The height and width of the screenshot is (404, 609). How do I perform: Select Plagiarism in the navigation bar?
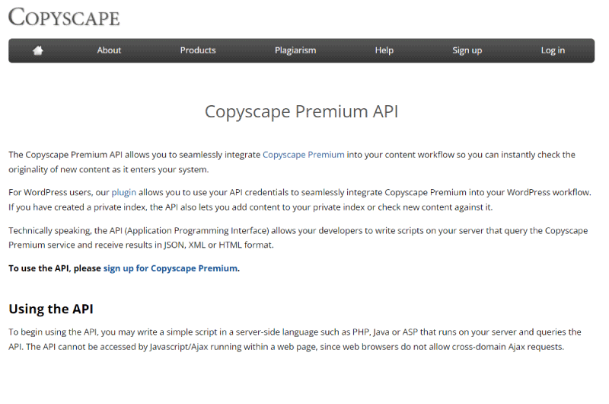tap(295, 50)
